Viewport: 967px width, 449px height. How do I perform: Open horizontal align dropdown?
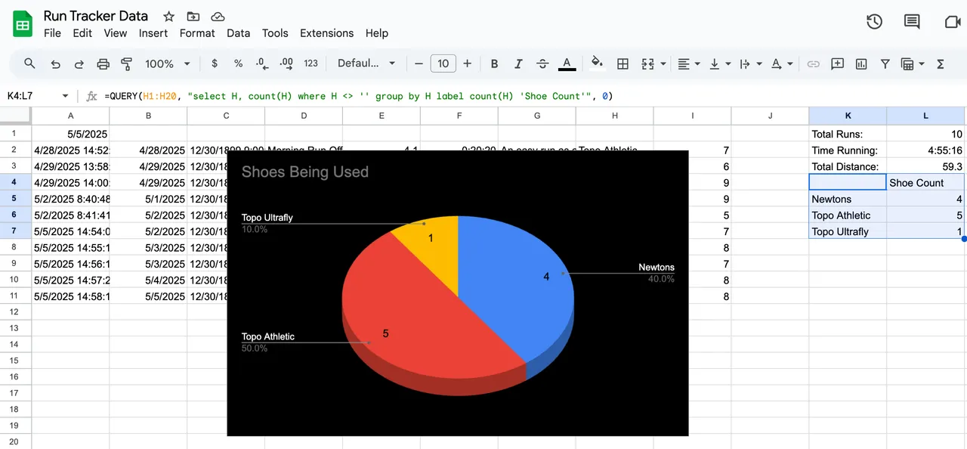click(x=688, y=63)
